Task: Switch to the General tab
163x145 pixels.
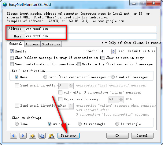Action: pyautogui.click(x=15, y=44)
